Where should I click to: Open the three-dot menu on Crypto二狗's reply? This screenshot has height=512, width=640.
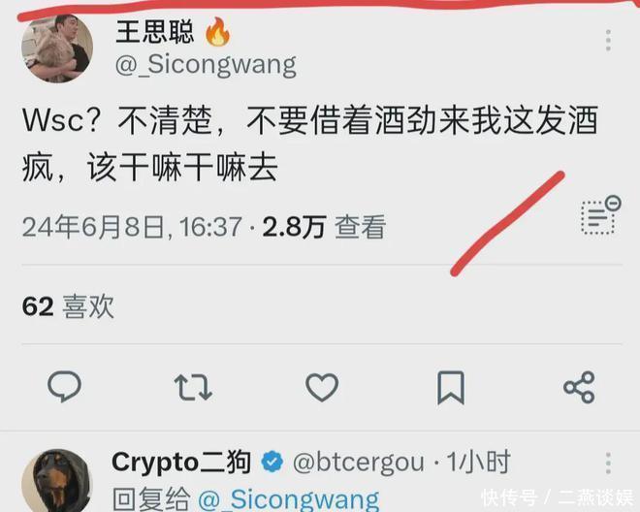(x=608, y=463)
